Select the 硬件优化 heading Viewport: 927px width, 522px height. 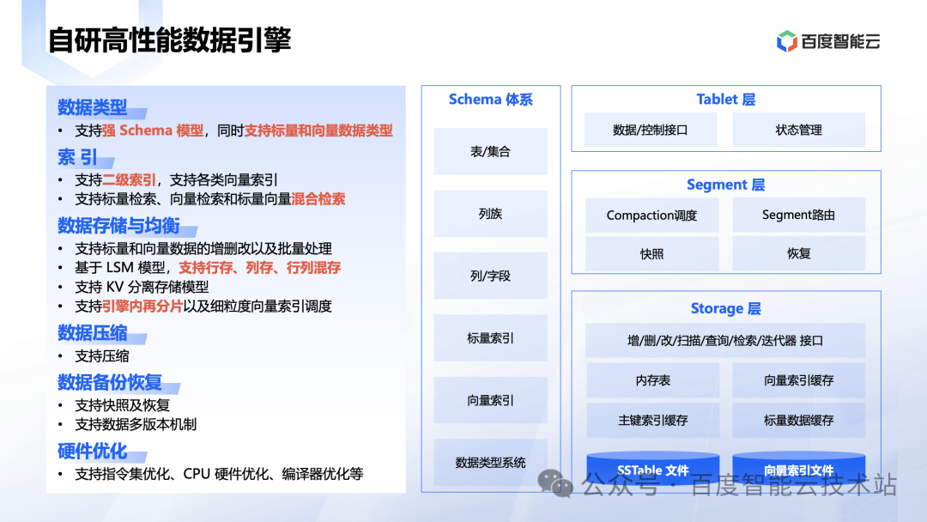(x=92, y=452)
